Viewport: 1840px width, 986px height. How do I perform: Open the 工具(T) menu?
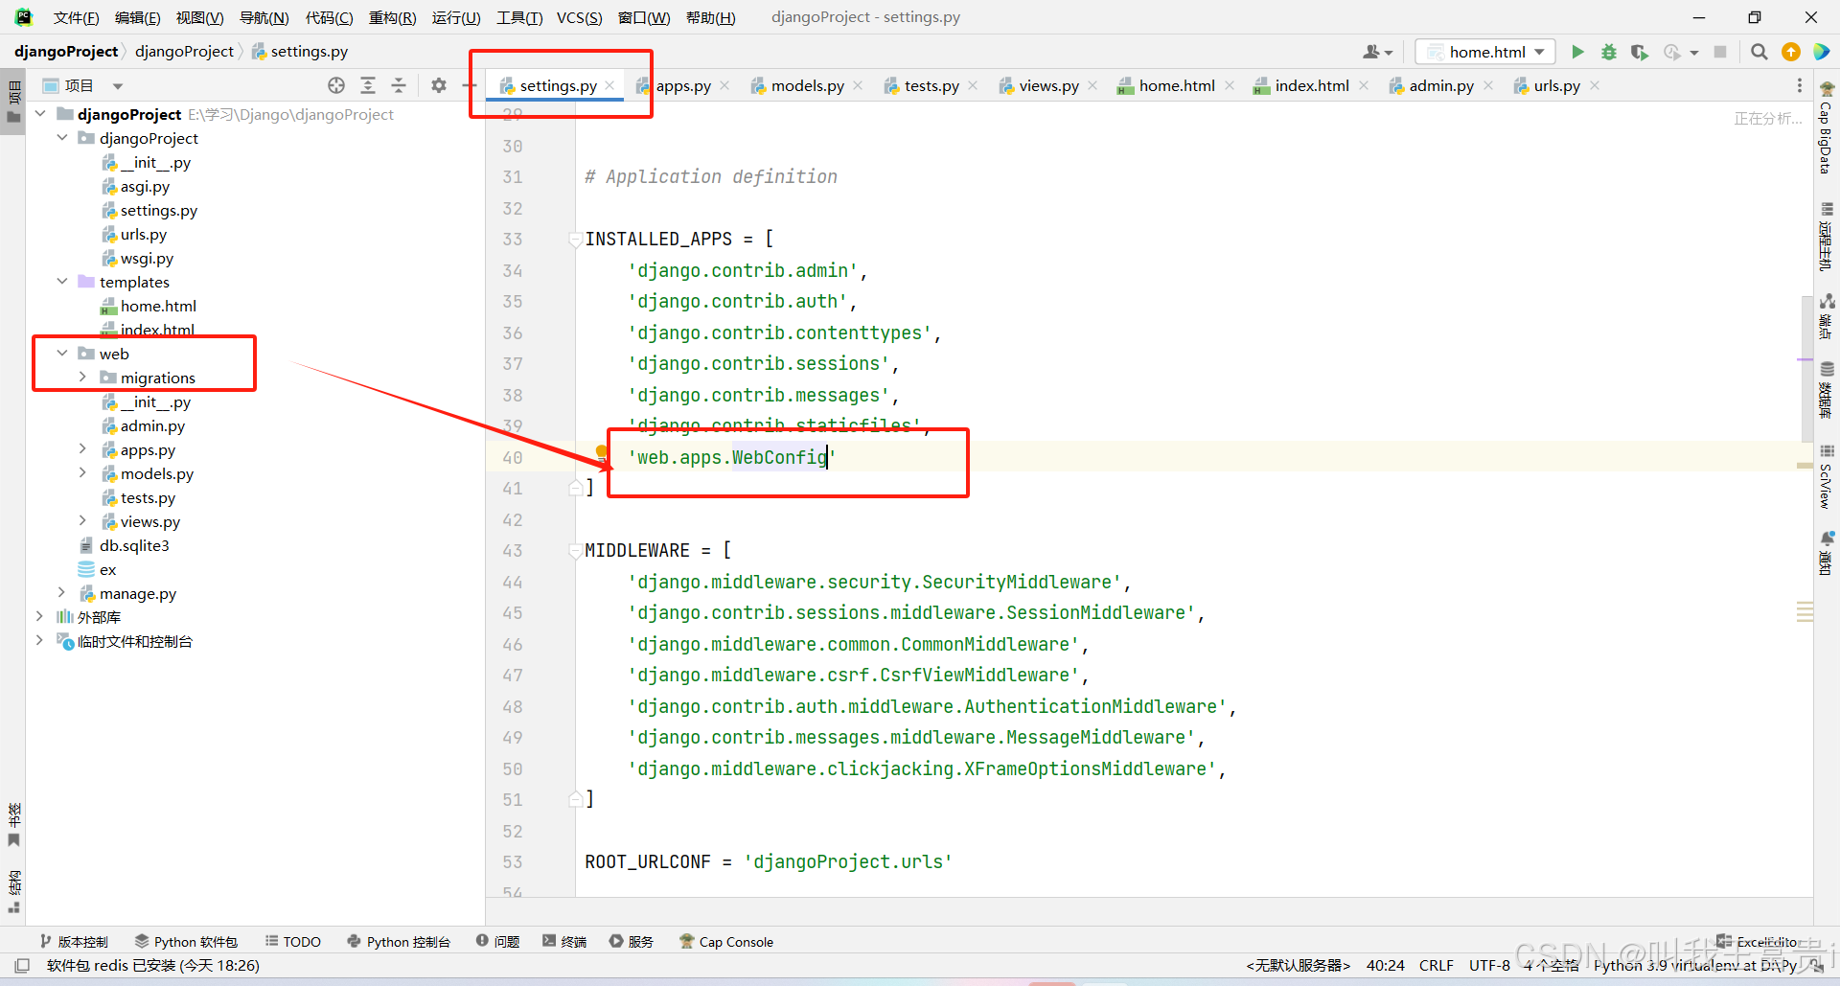[519, 17]
